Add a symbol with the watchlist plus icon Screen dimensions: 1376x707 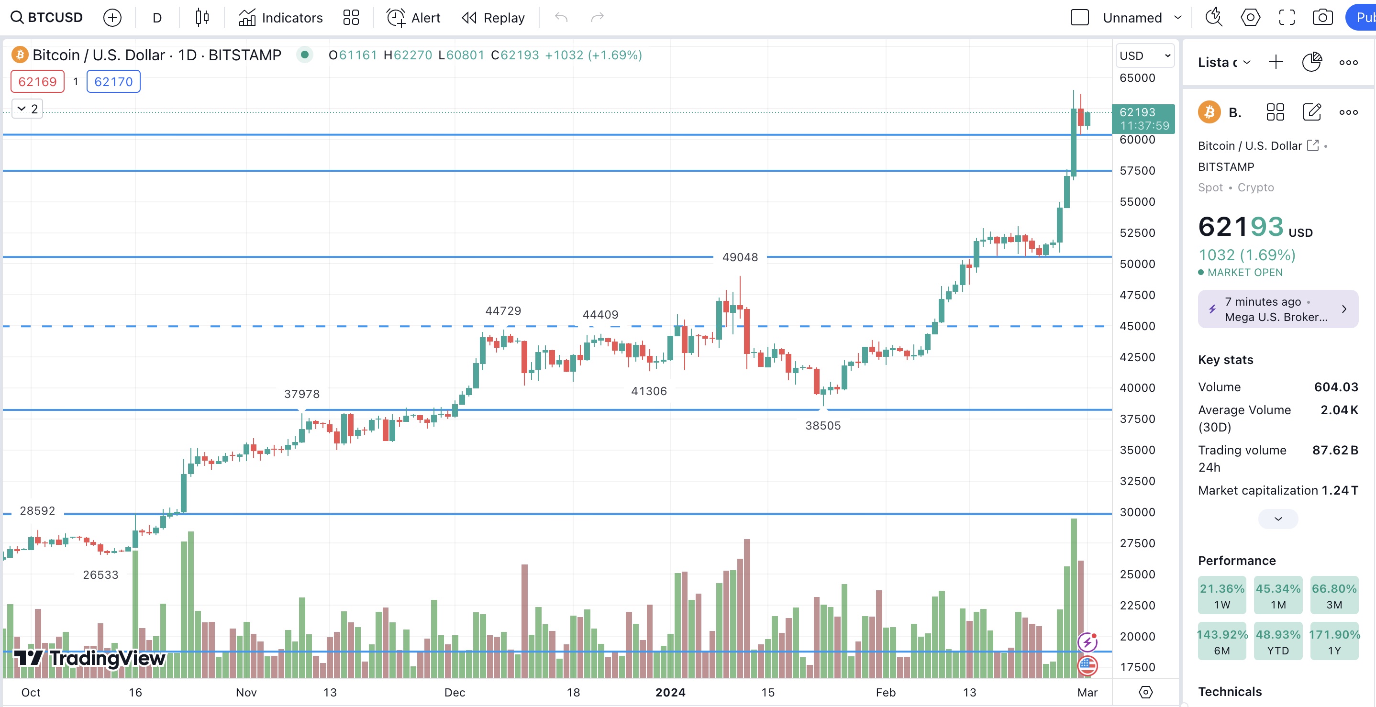(1276, 63)
